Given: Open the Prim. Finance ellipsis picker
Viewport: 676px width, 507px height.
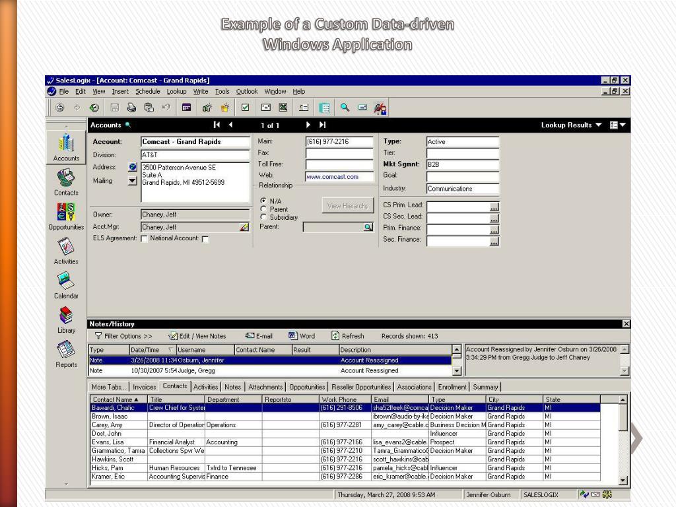Looking at the screenshot, I should point(494,230).
